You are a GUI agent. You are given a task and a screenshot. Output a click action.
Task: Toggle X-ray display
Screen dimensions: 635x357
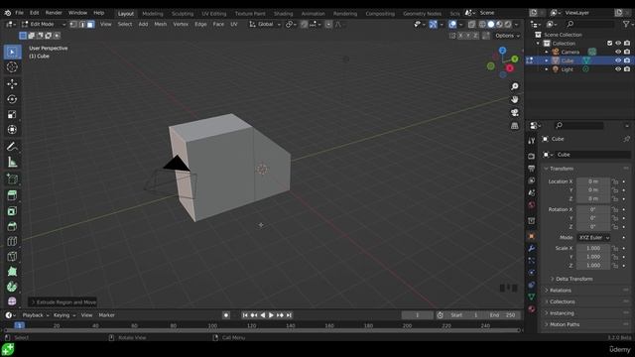pos(472,24)
